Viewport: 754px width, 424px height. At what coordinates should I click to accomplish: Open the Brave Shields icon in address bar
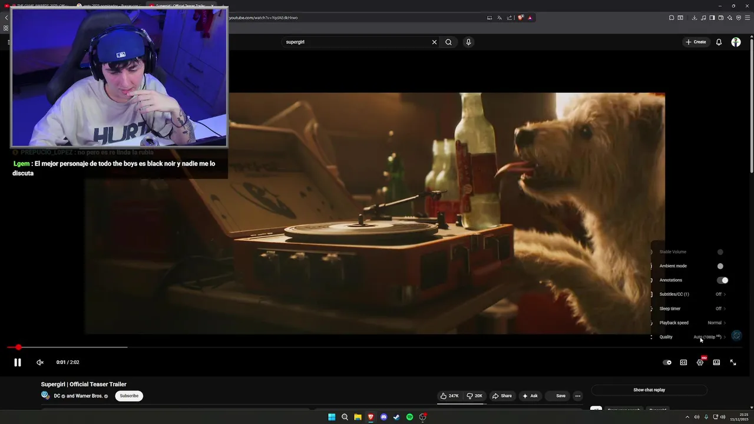520,18
